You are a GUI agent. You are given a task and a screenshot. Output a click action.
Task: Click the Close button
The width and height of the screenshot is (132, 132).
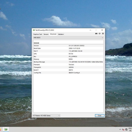tap(100, 116)
